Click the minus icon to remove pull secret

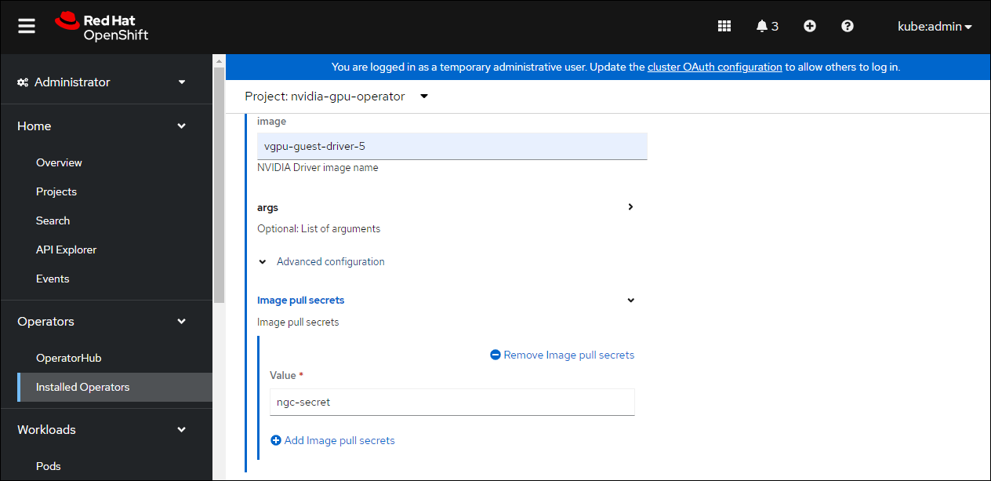click(x=495, y=355)
